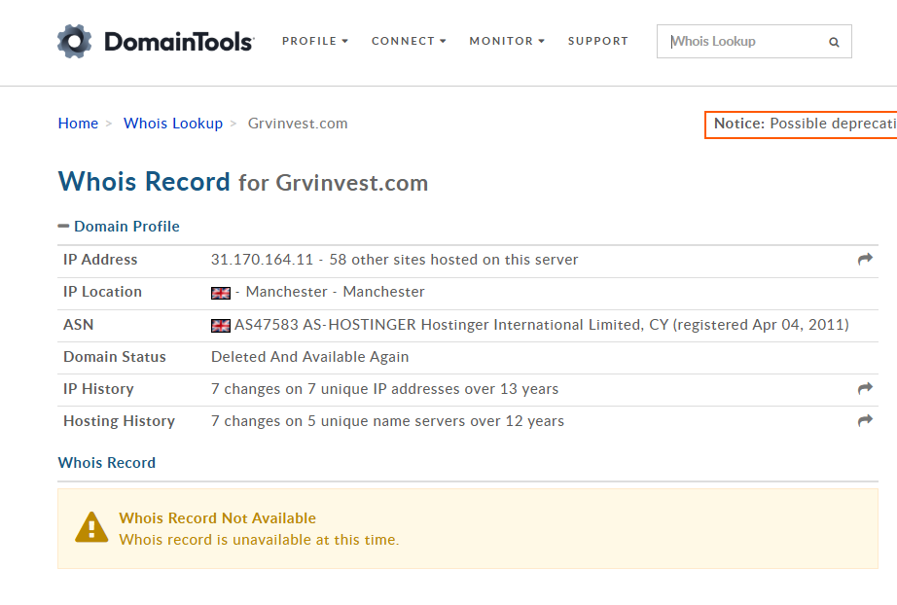This screenshot has width=897, height=605.
Task: Click the Whois Record Not Available heading
Action: [217, 518]
